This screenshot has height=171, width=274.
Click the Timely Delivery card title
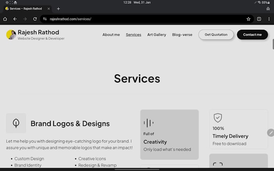(x=230, y=136)
